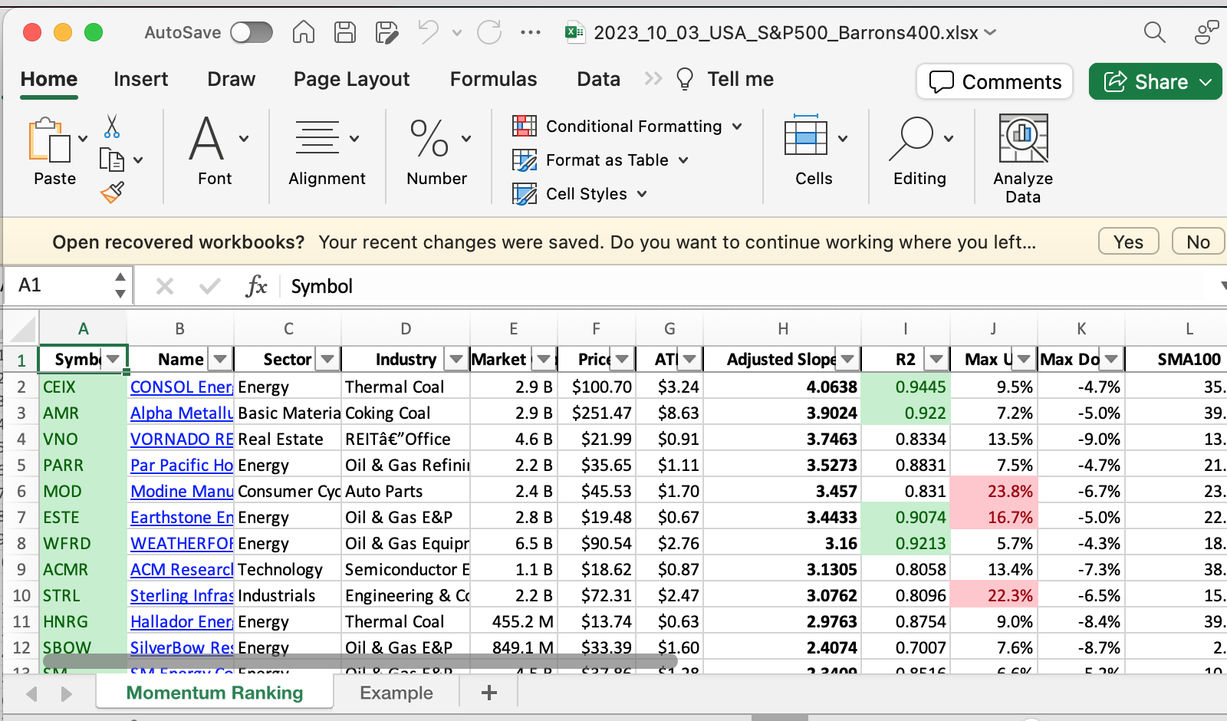1227x721 pixels.
Task: Open the R2 column filter dropdown
Action: (936, 359)
